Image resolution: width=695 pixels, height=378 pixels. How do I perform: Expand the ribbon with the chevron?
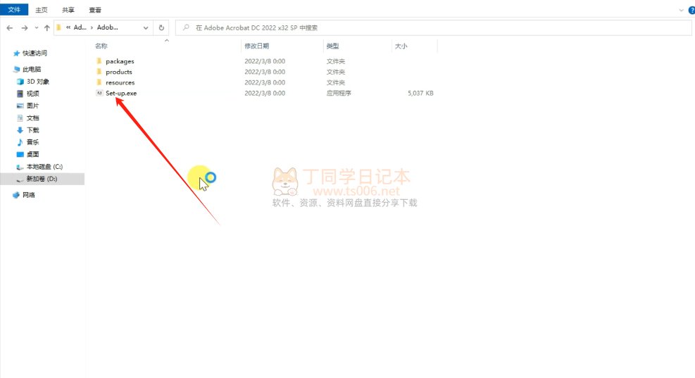pyautogui.click(x=681, y=10)
